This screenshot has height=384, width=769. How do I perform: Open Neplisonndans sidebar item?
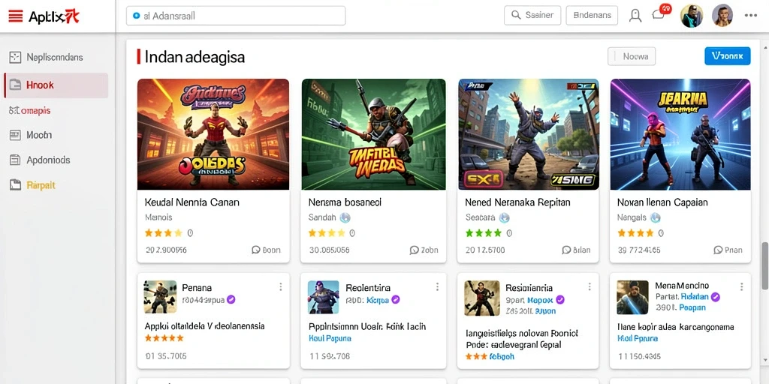(x=56, y=57)
